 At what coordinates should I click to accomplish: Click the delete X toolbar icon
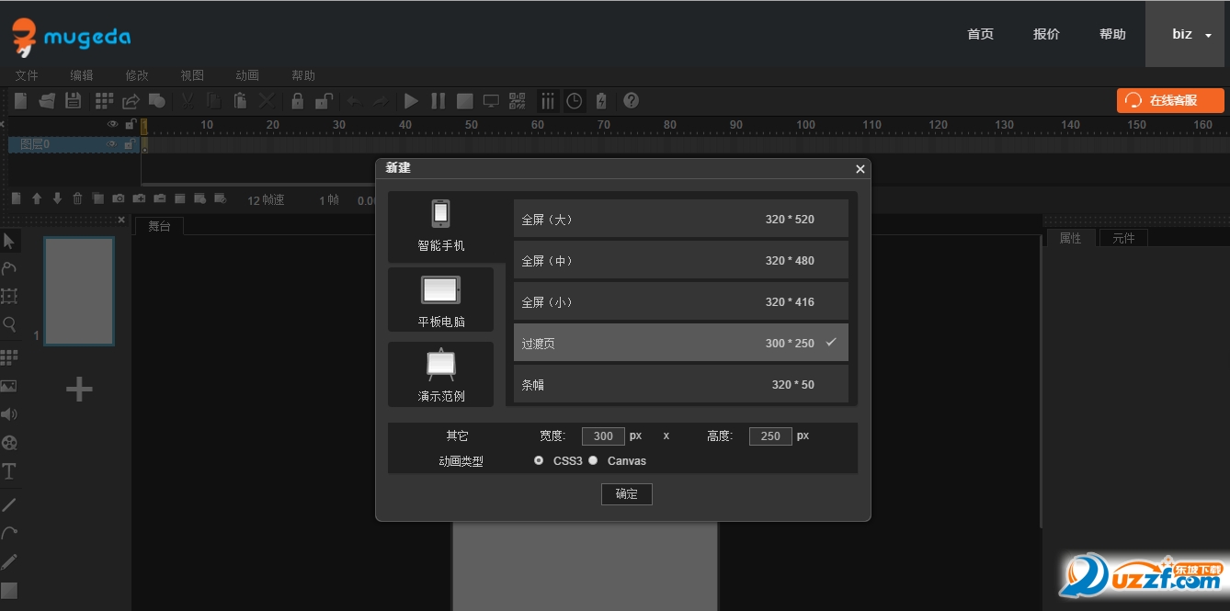coord(267,101)
